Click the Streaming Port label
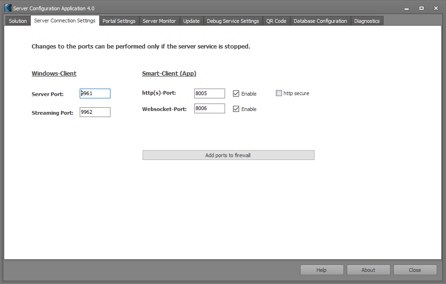Image resolution: width=446 pixels, height=284 pixels. [x=52, y=113]
